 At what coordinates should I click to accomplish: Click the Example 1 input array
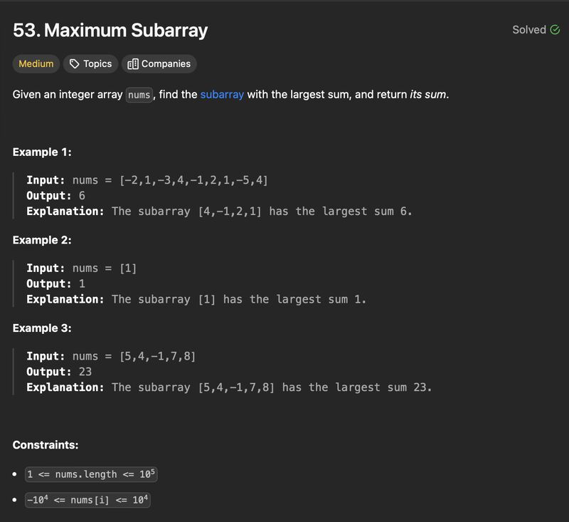pyautogui.click(x=193, y=179)
